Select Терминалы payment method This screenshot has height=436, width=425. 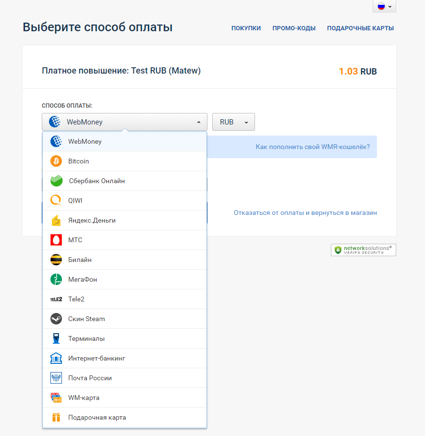click(125, 339)
